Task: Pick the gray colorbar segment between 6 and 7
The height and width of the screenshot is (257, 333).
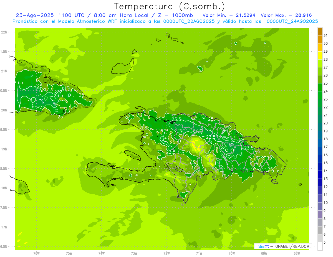Action: [320, 231]
